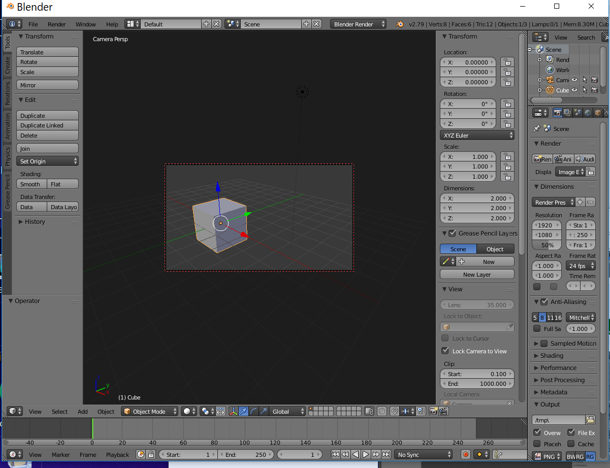Open the 24 fps frame rate dropdown
610x468 pixels.
pyautogui.click(x=581, y=265)
